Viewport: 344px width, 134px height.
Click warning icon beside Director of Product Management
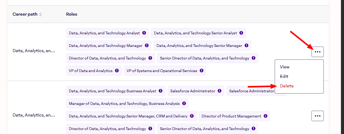(266, 116)
